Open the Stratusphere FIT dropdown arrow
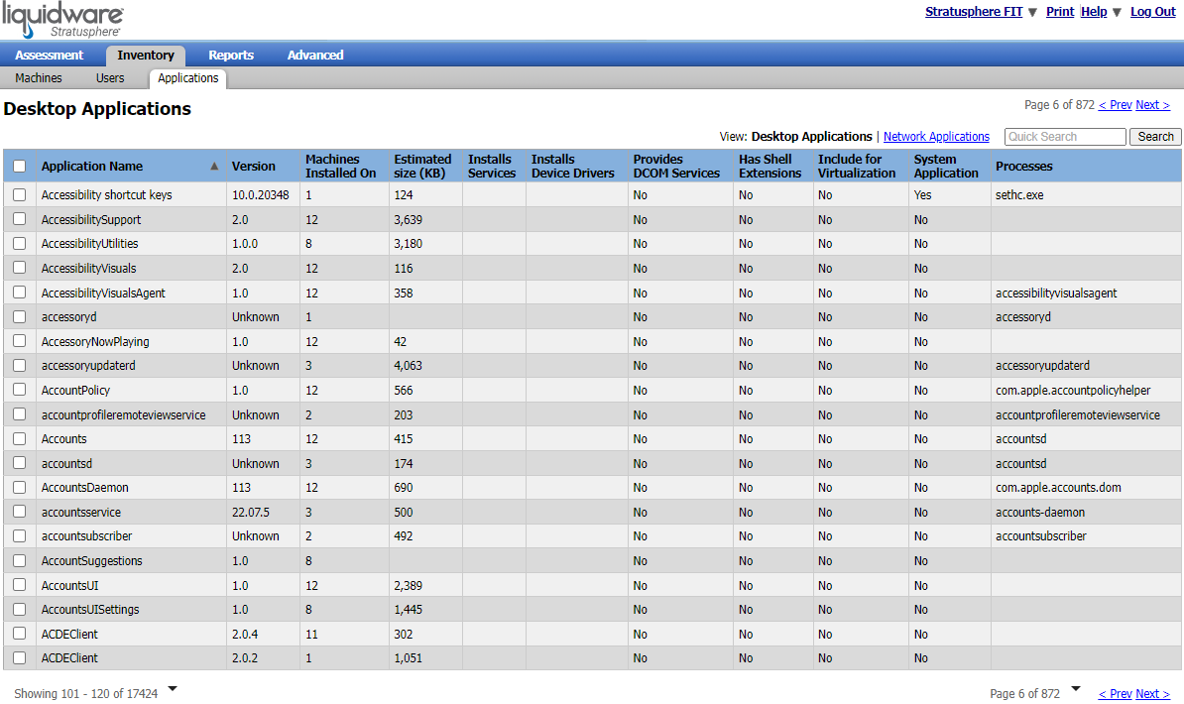The width and height of the screenshot is (1184, 704). [x=1032, y=12]
